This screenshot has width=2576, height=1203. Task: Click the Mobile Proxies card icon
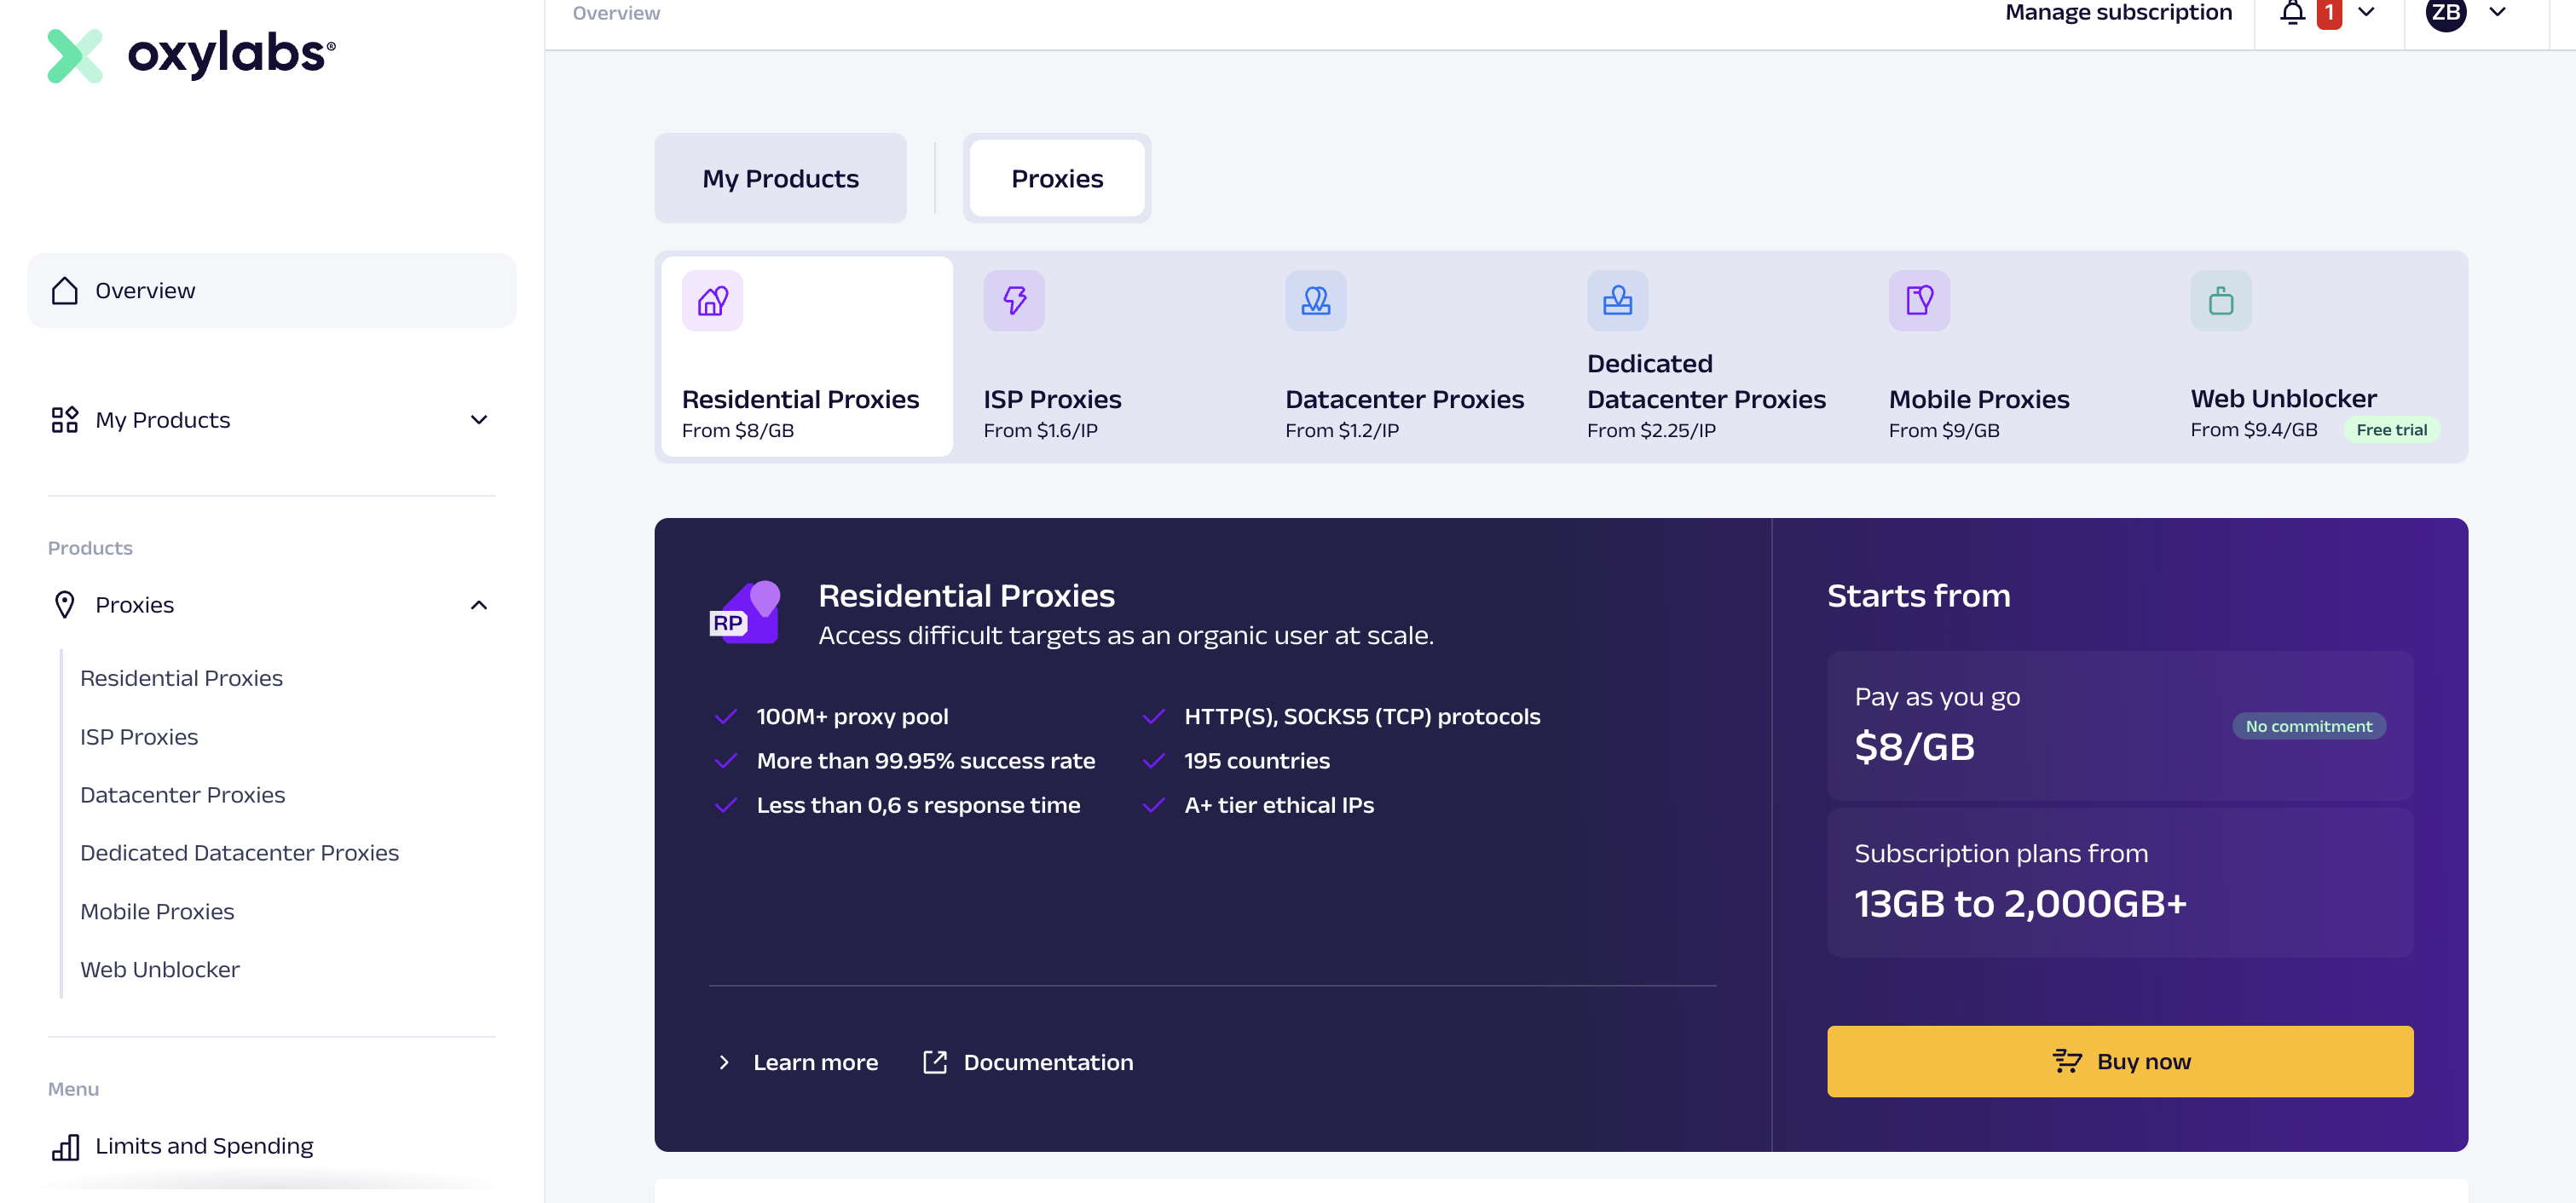click(1919, 301)
